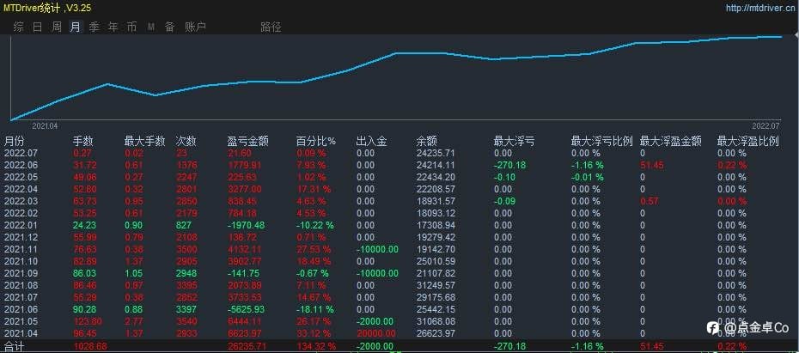Click the 31249.57 balance value
The width and height of the screenshot is (799, 353).
pyautogui.click(x=436, y=285)
